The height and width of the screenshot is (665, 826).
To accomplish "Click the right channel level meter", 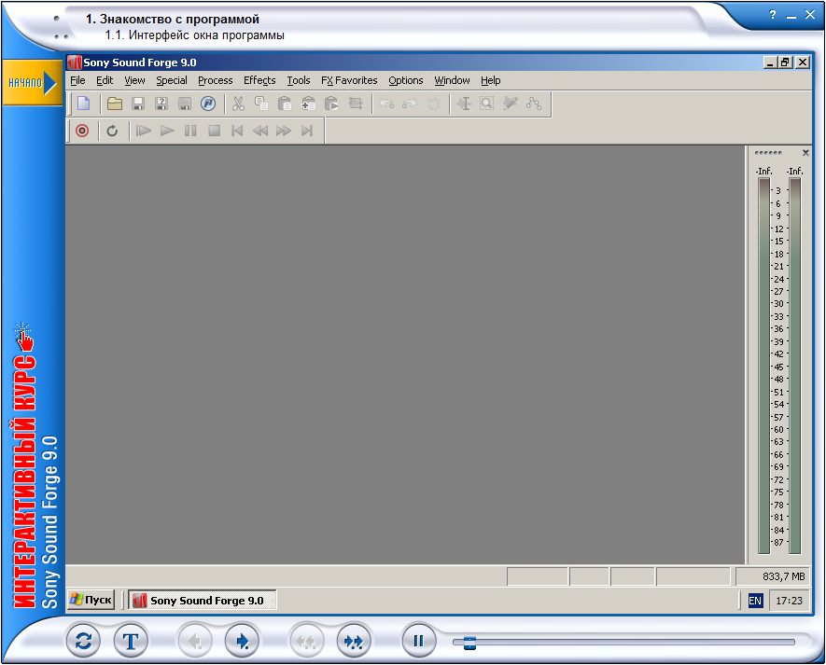I will coord(795,366).
